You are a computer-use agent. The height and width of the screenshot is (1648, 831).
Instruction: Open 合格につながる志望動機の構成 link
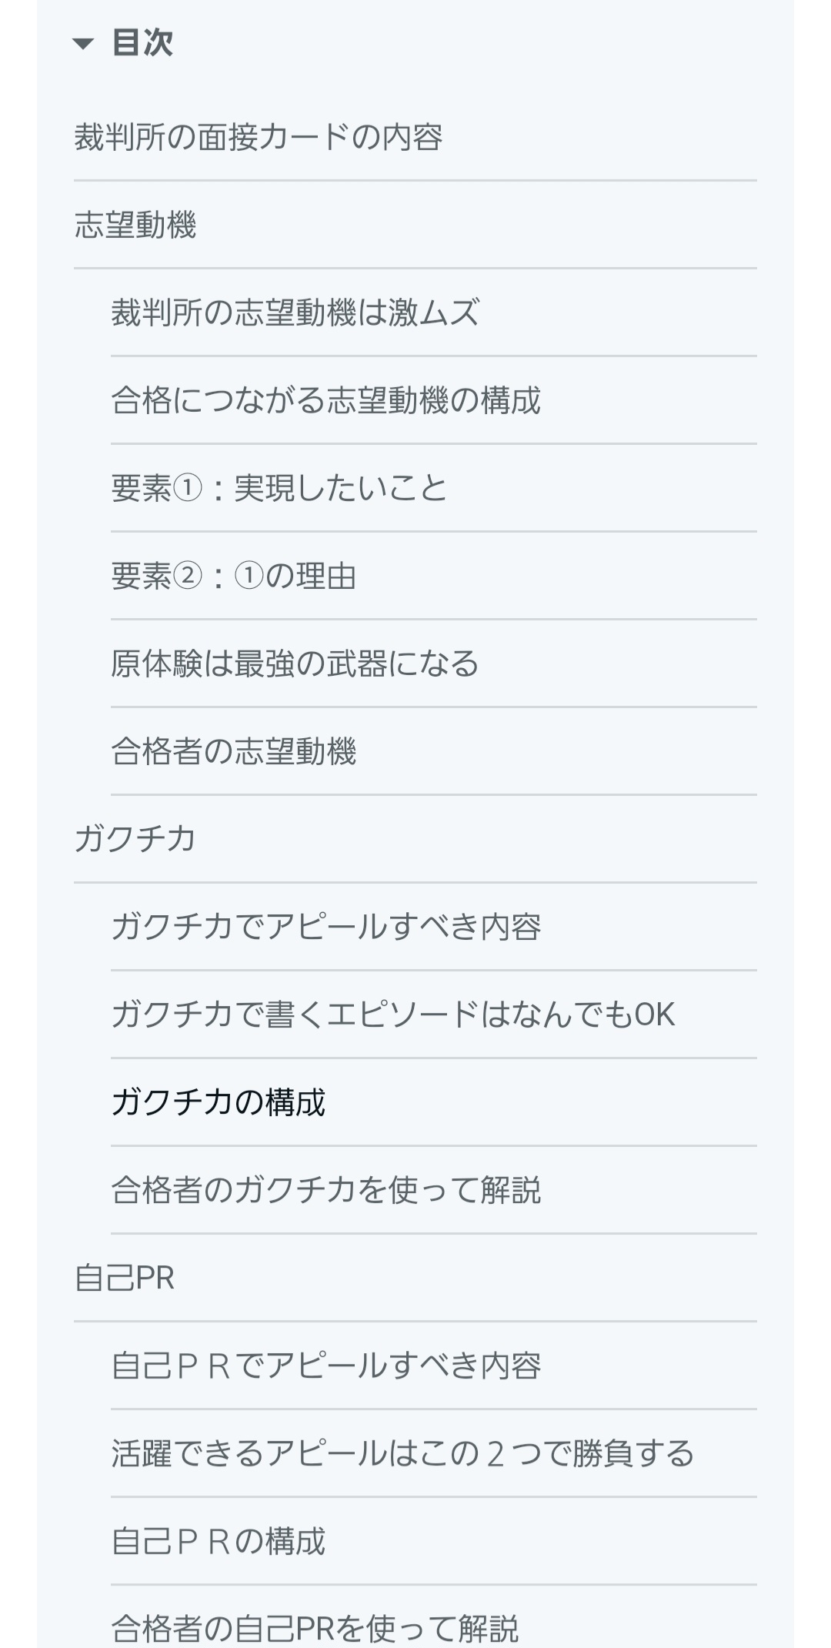tap(325, 401)
